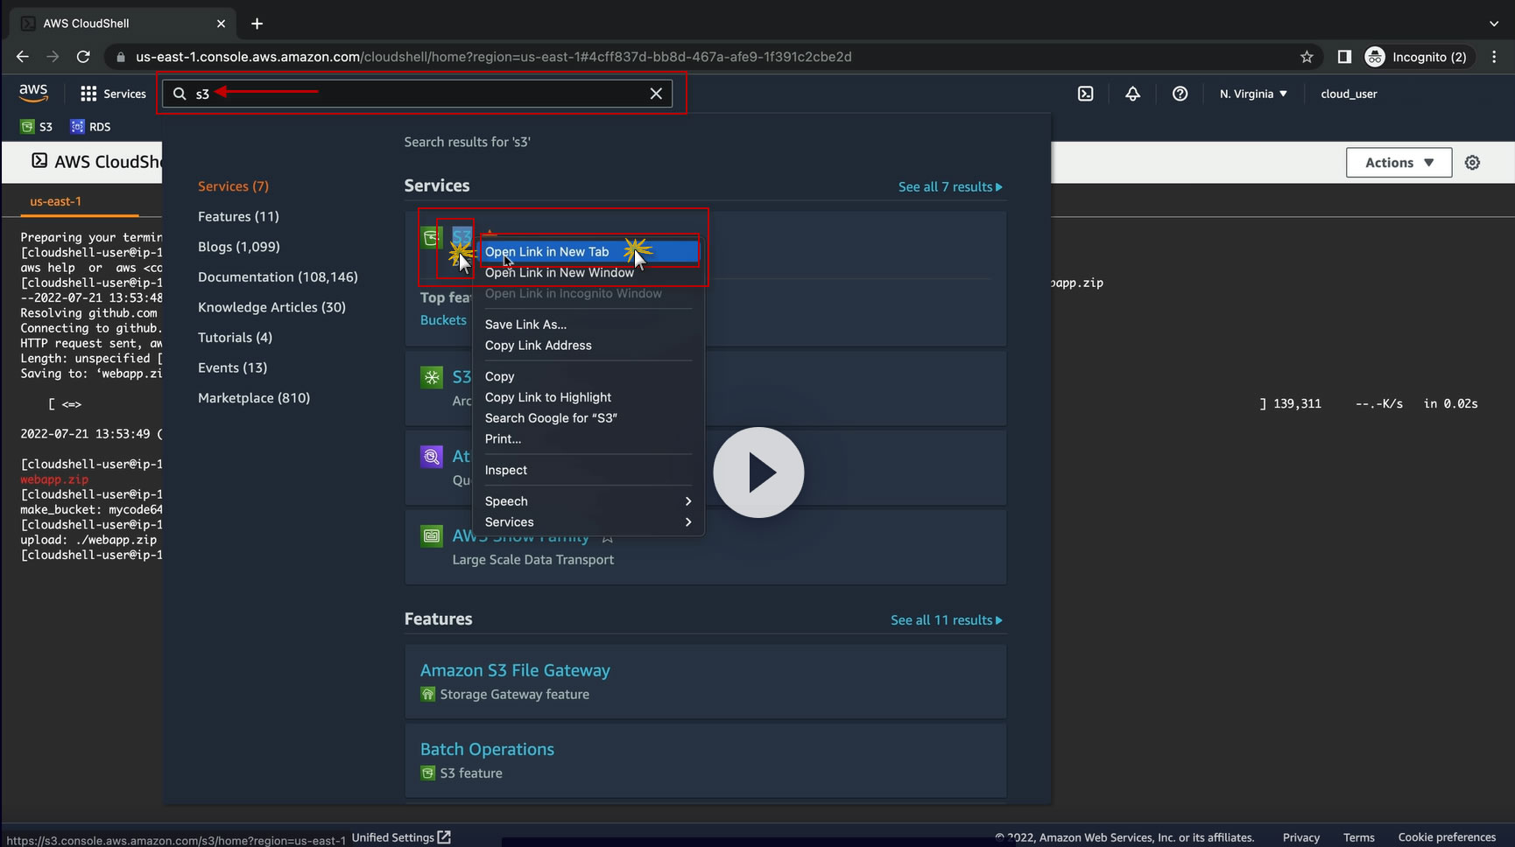
Task: Filter results by Knowledge Articles (30)
Action: 271,307
